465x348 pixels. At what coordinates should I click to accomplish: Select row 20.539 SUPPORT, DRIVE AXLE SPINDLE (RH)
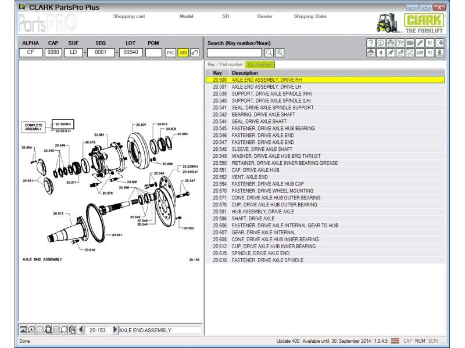tap(325, 94)
